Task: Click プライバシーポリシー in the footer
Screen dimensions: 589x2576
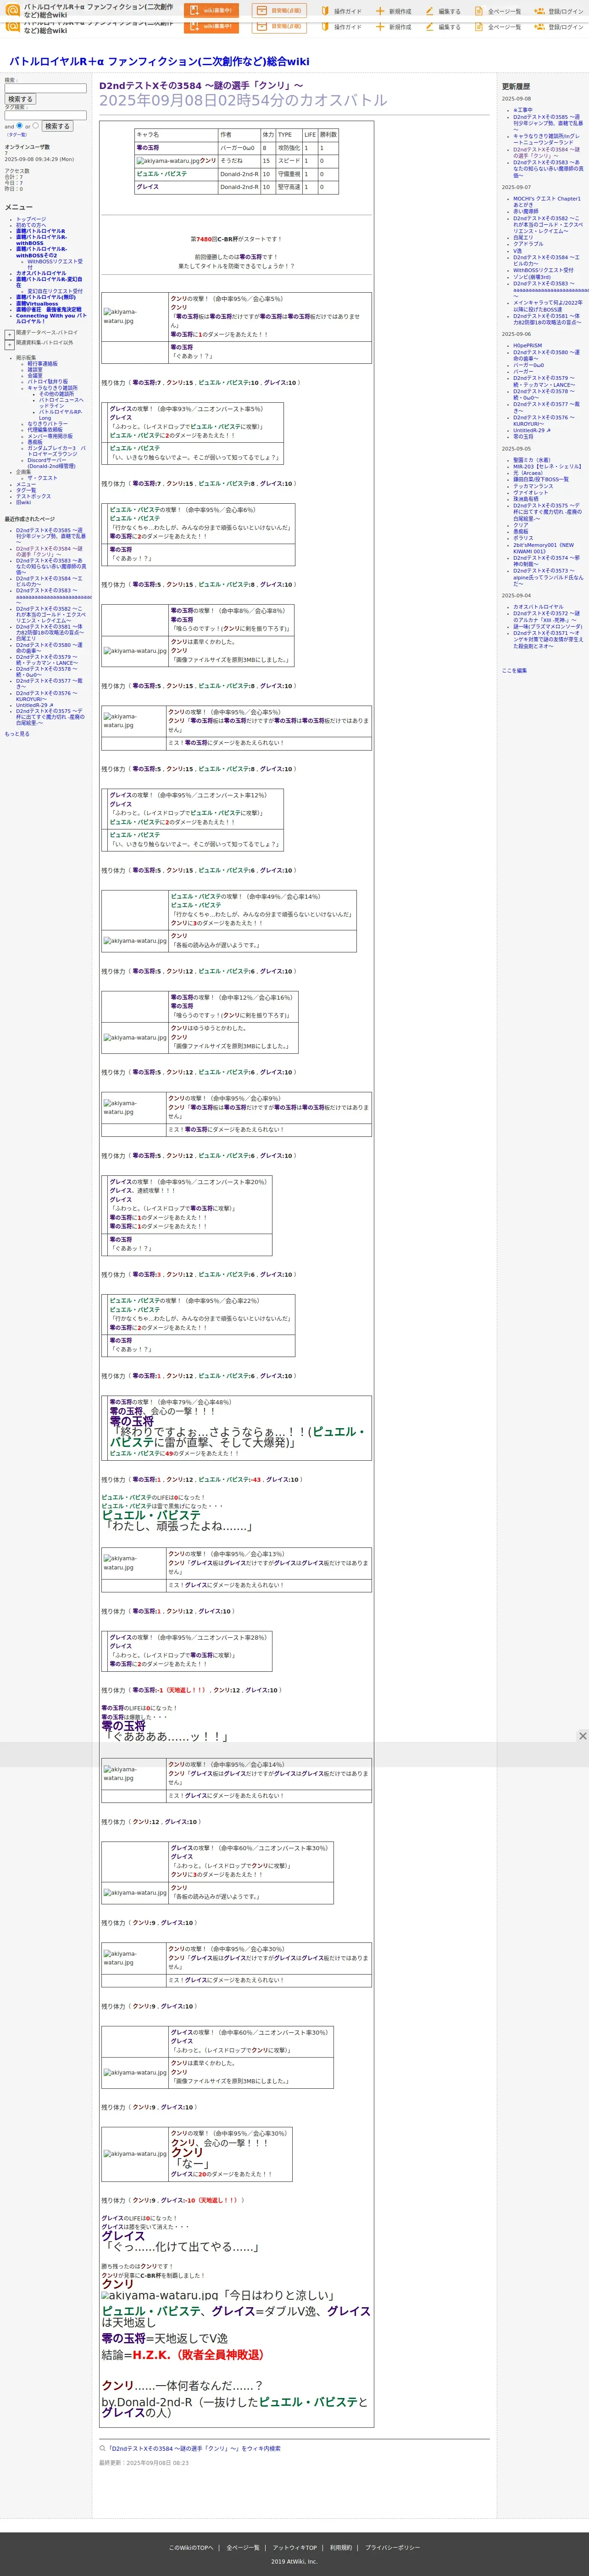Action: click(392, 2548)
